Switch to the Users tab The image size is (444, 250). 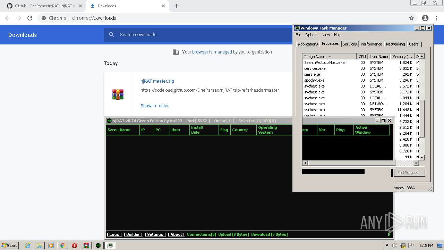tap(413, 44)
